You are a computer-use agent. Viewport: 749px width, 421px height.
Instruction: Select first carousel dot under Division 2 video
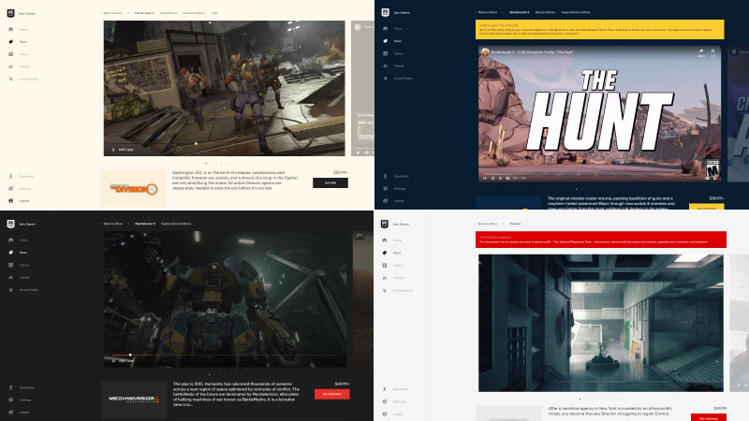(206, 163)
